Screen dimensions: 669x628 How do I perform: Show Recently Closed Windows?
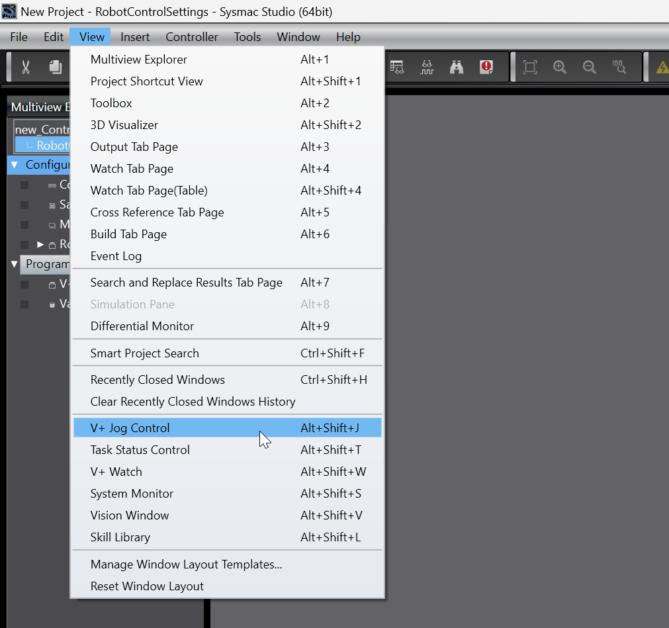pyautogui.click(x=228, y=380)
